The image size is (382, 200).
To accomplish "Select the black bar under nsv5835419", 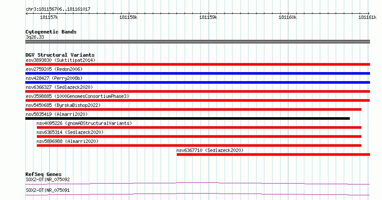I will (x=188, y=118).
